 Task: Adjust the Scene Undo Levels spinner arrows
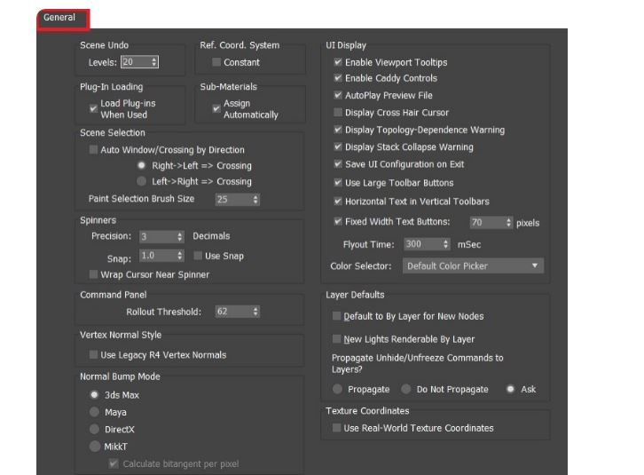154,62
